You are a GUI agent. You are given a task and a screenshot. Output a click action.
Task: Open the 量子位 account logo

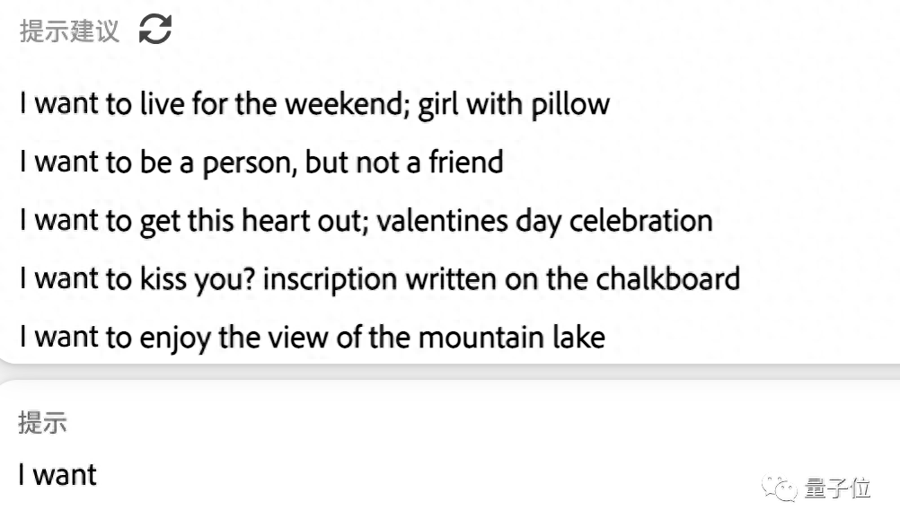coord(779,488)
